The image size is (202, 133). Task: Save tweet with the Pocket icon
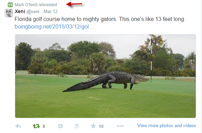click(60, 126)
